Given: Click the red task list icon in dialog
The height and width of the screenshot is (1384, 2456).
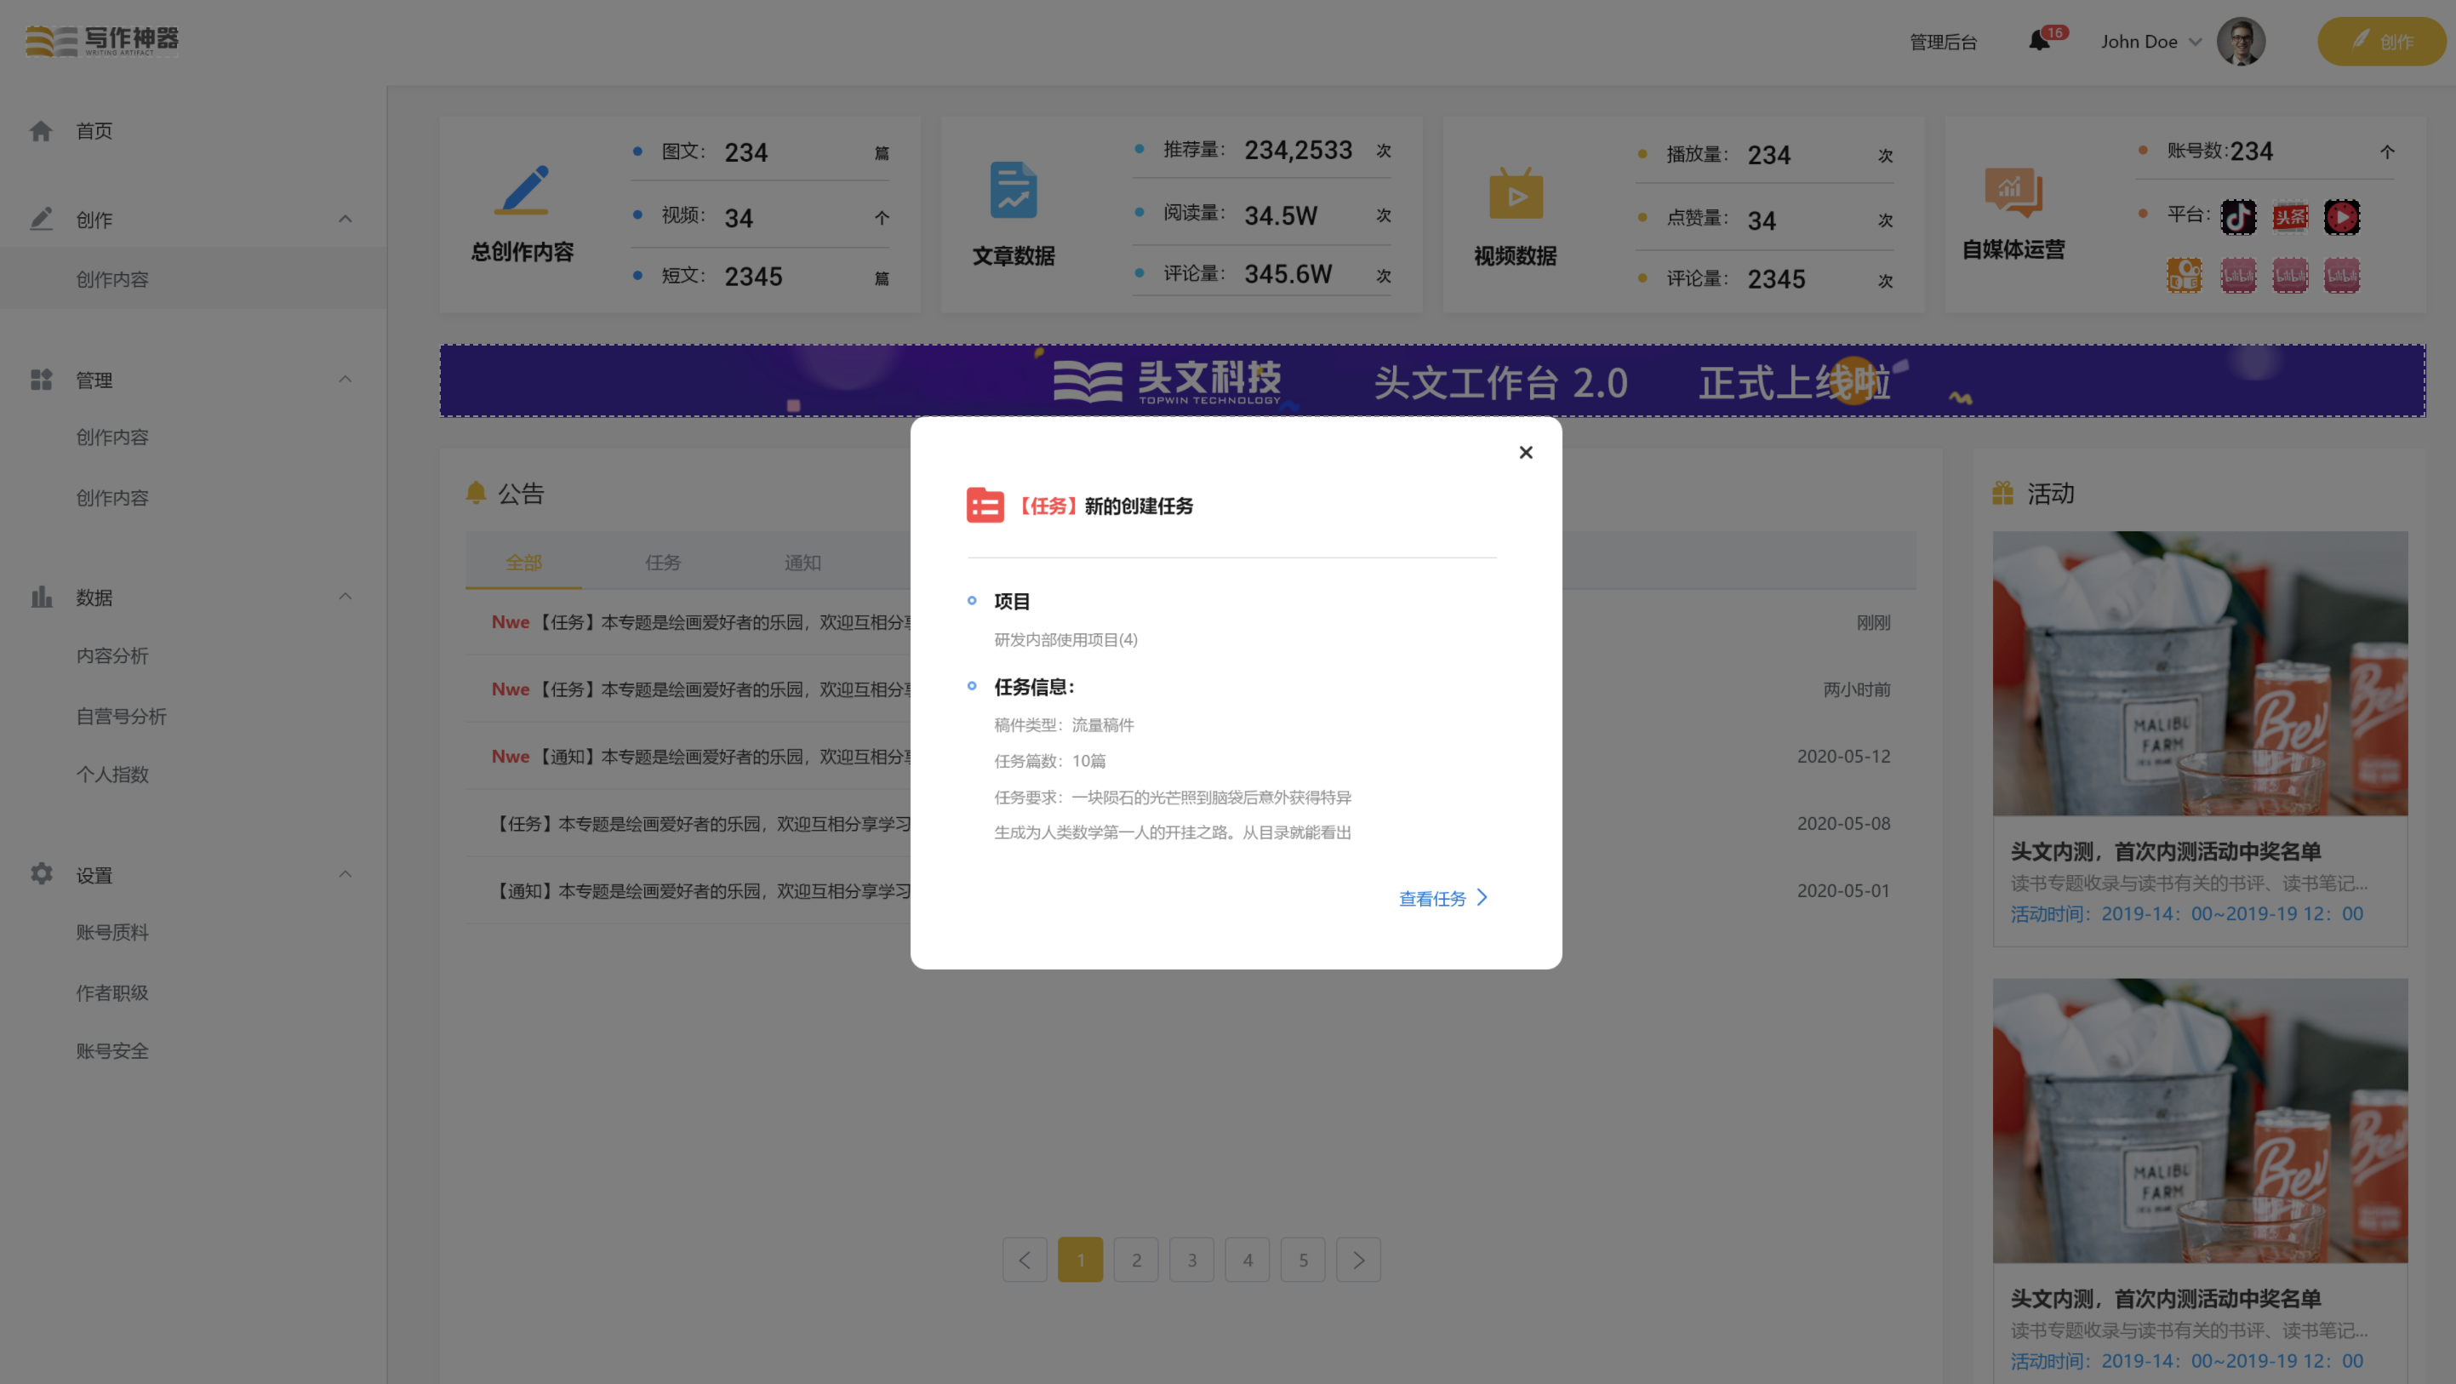Looking at the screenshot, I should 985,506.
